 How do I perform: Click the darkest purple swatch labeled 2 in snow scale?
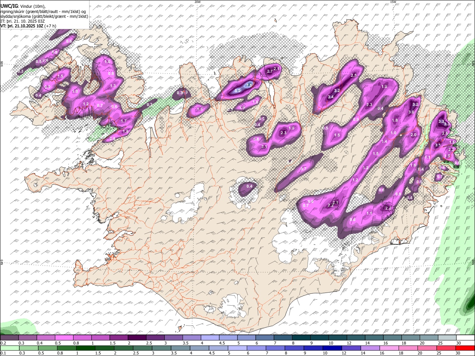[137, 338]
